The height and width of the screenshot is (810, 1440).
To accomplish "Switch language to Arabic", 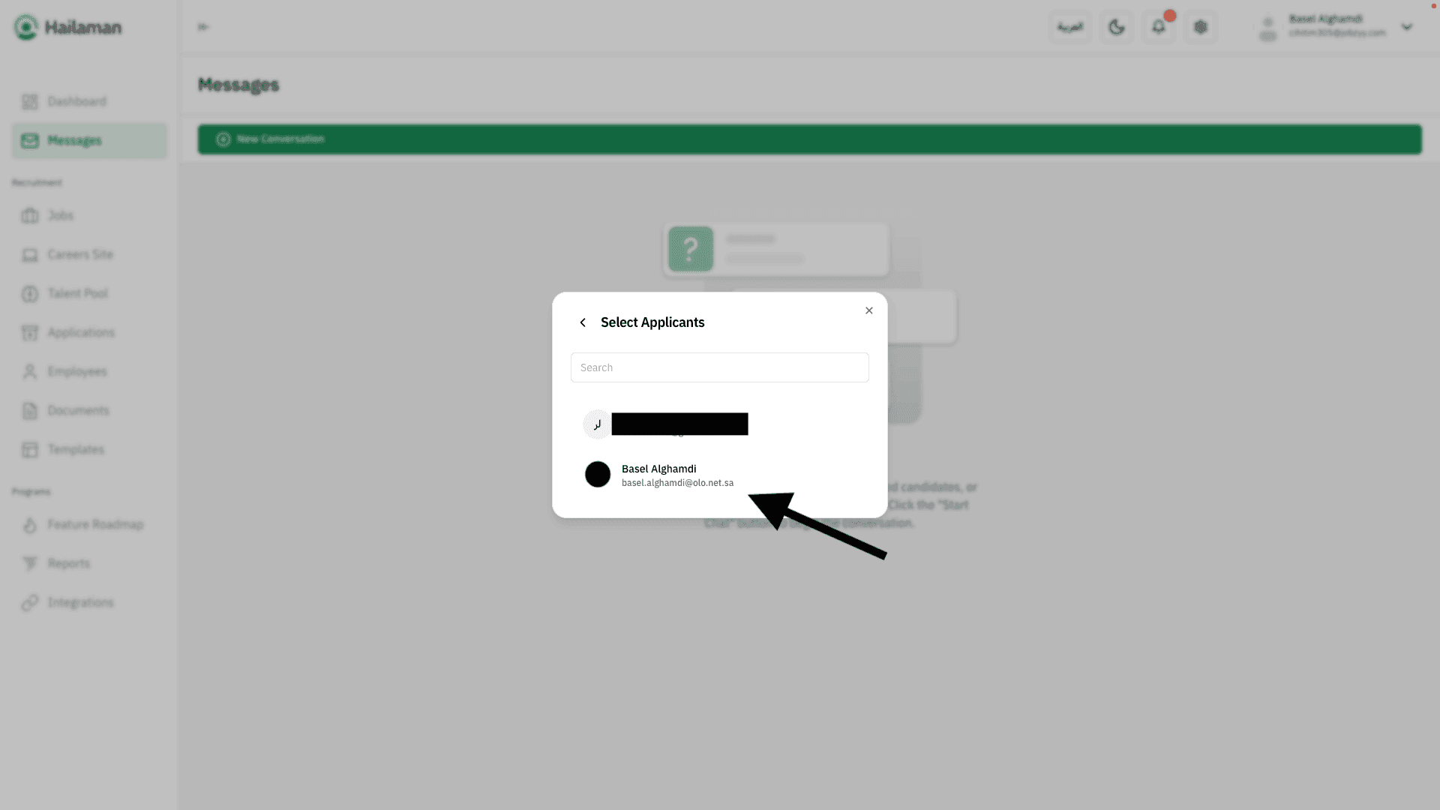I will 1070,27.
